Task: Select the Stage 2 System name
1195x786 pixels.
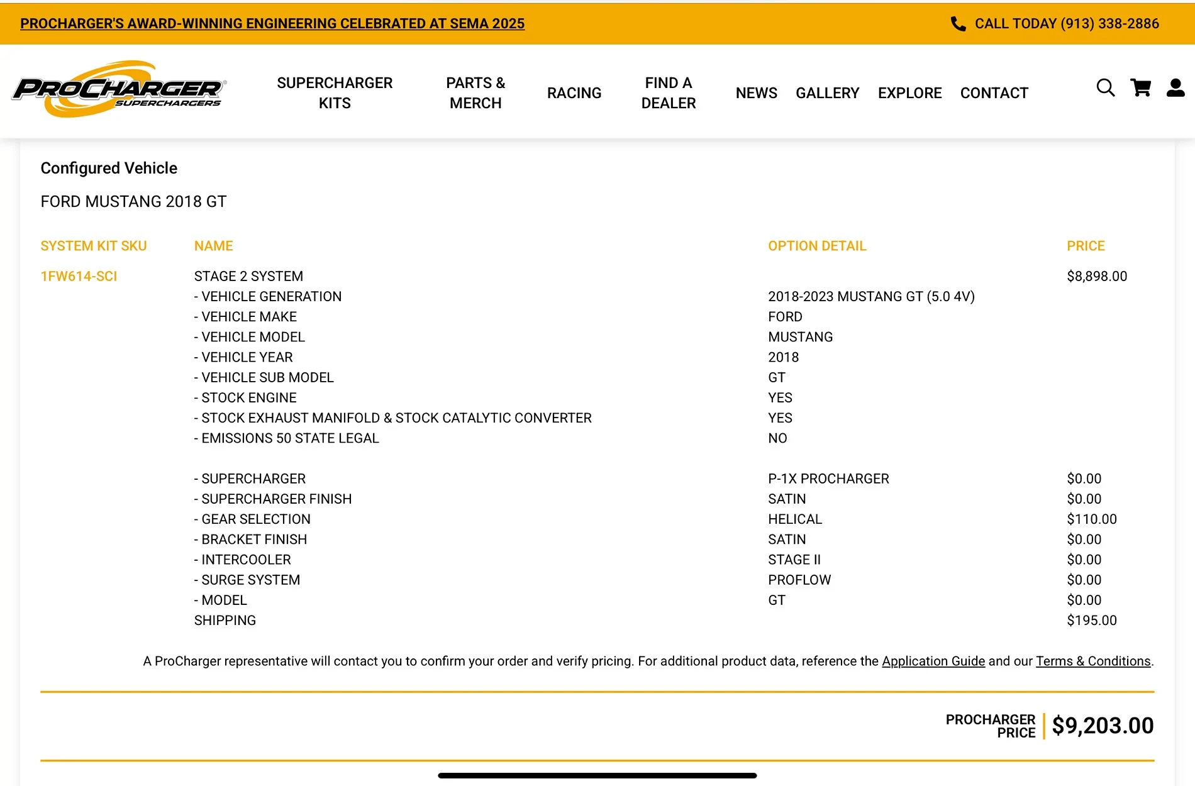Action: tap(248, 277)
